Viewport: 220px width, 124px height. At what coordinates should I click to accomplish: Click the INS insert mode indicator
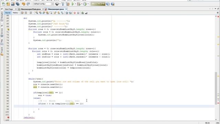[x=218, y=123]
